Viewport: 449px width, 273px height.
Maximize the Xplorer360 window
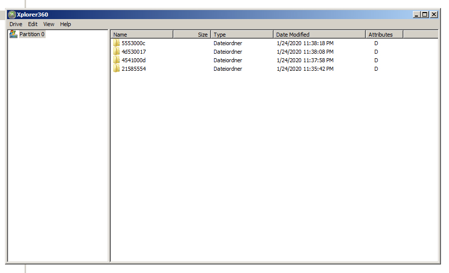pos(425,15)
